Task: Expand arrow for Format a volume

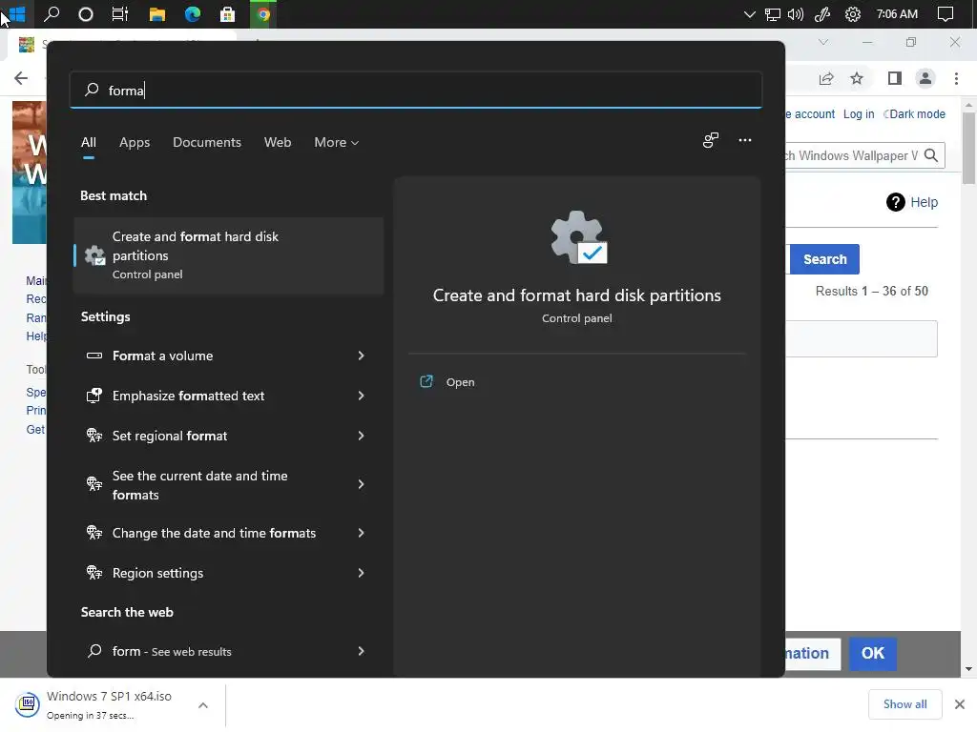Action: [x=361, y=356]
